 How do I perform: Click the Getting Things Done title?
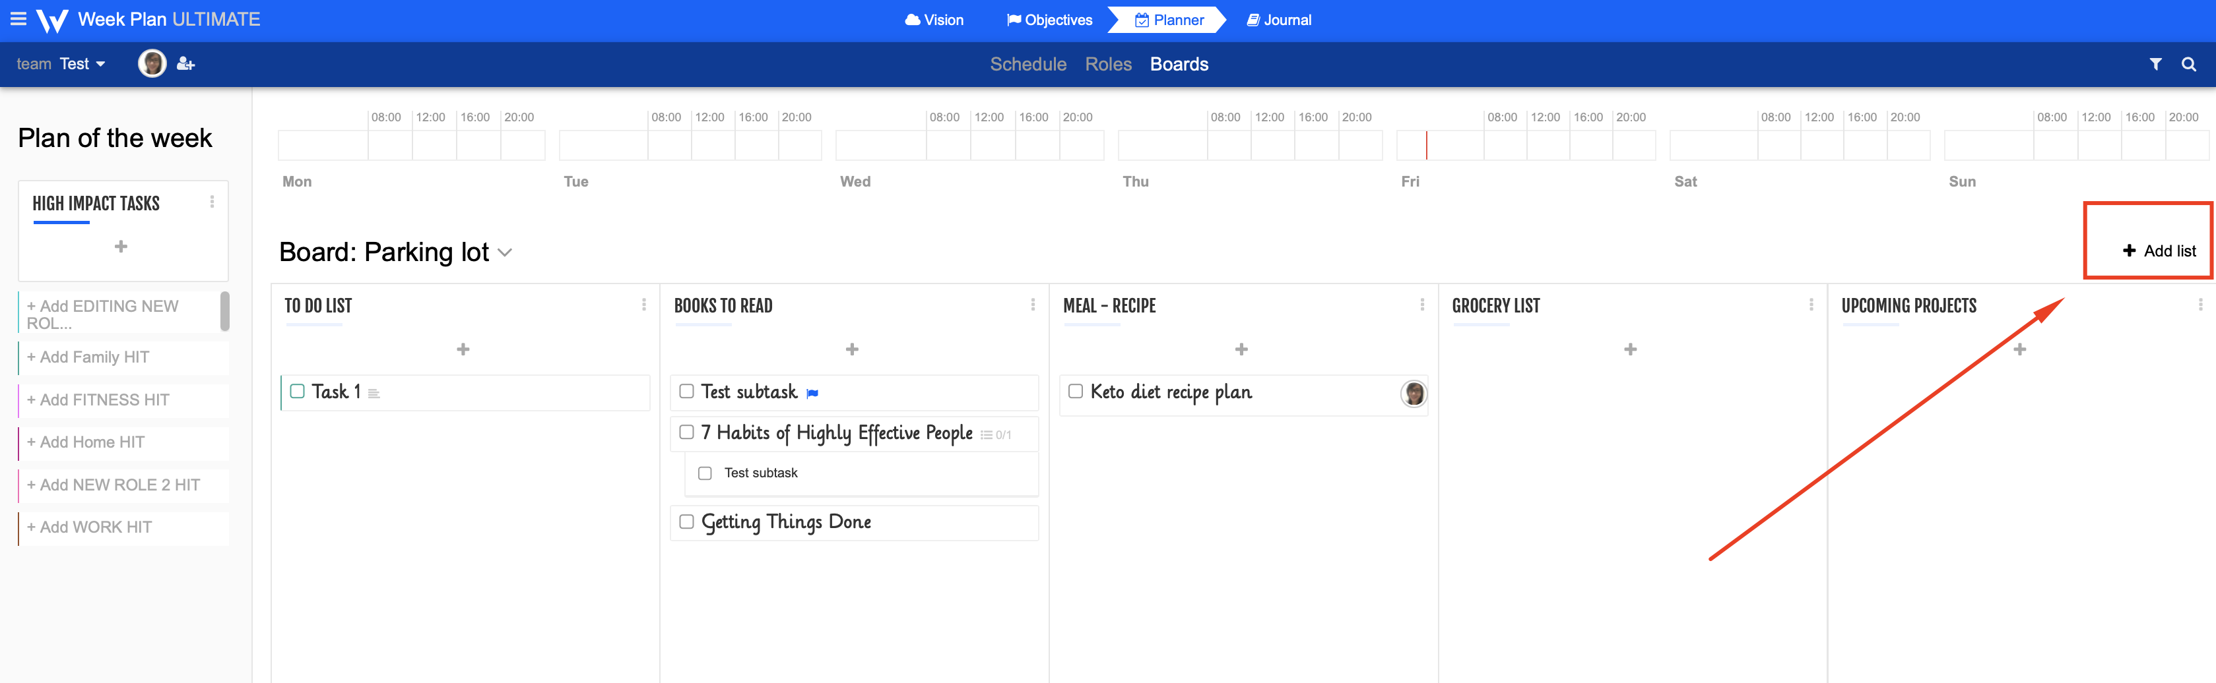(x=785, y=522)
